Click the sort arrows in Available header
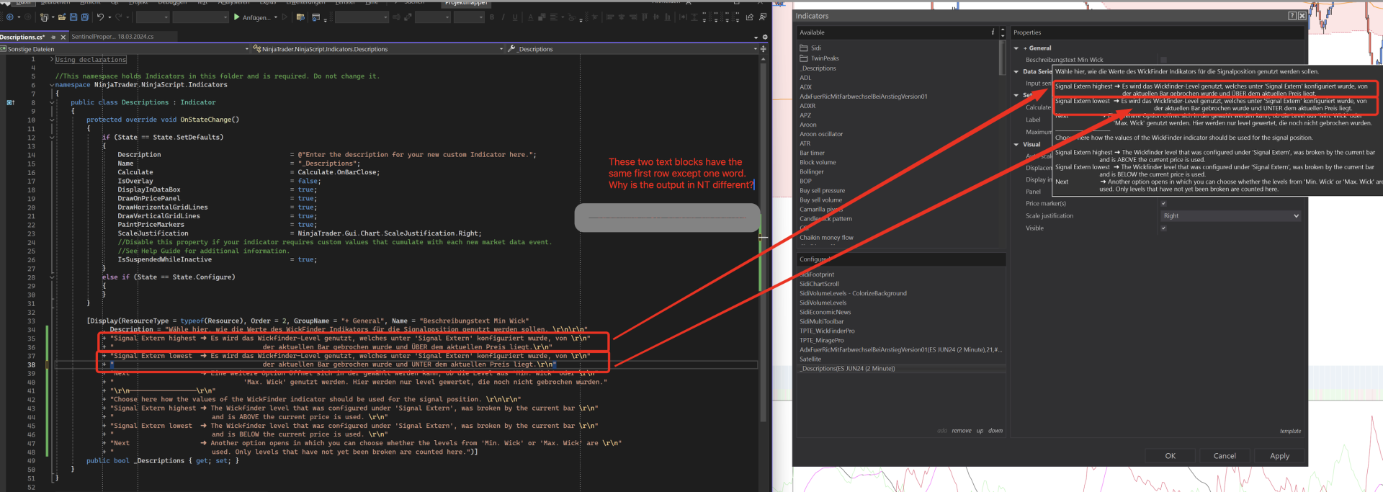This screenshot has height=492, width=1383. pyautogui.click(x=1002, y=32)
